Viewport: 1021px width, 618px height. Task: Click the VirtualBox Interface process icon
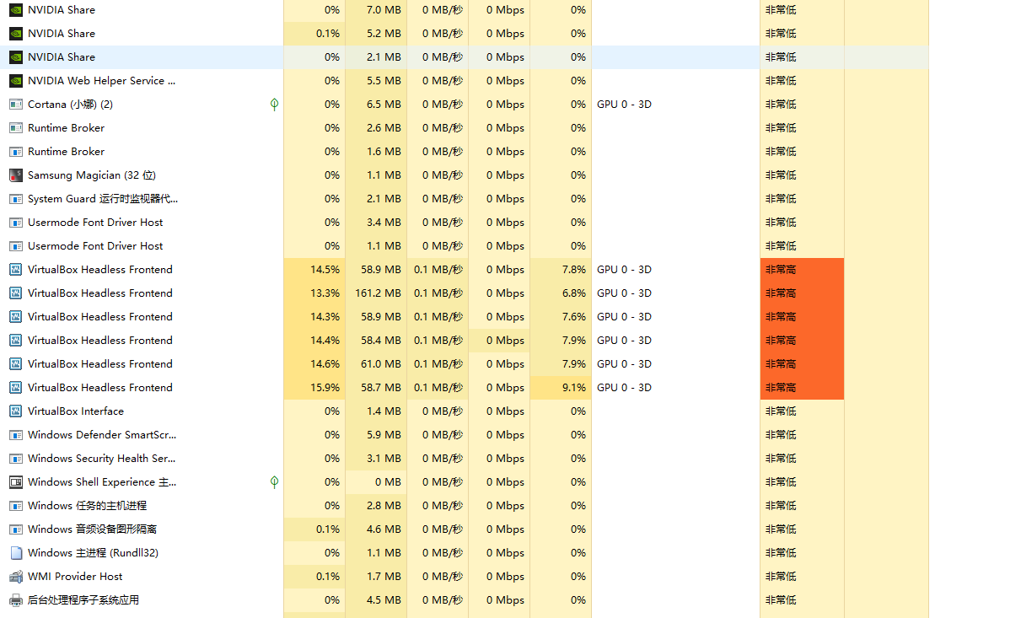pyautogui.click(x=15, y=411)
